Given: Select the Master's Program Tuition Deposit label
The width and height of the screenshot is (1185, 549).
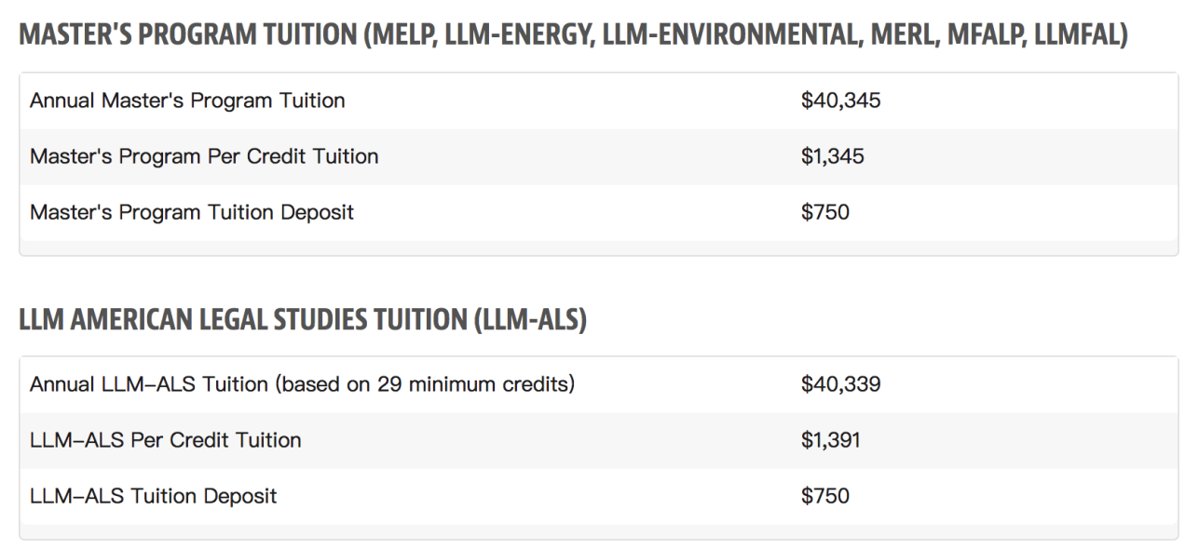Looking at the screenshot, I should 192,212.
